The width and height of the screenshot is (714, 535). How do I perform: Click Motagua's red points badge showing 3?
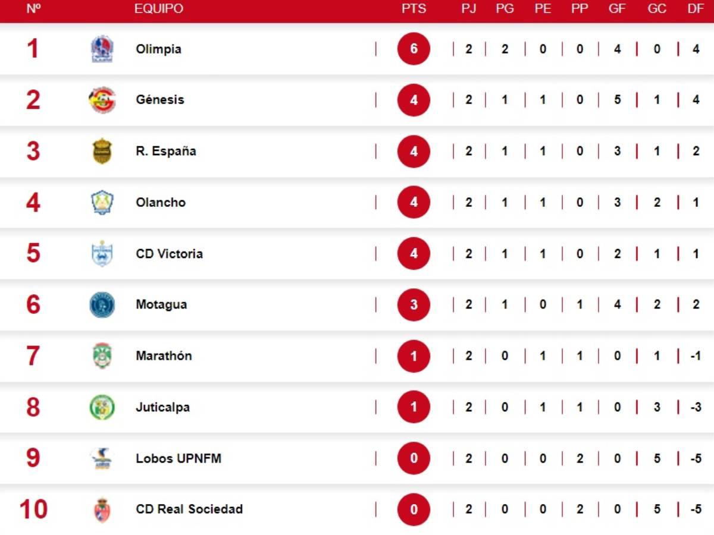tap(414, 305)
